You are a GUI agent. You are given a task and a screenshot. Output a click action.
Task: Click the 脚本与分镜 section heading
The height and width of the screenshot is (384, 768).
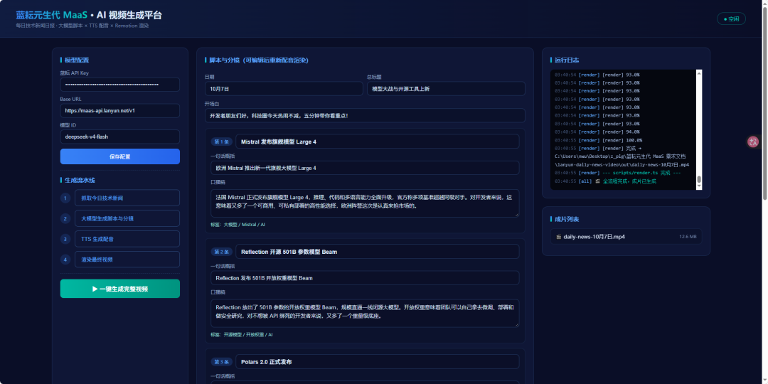point(259,60)
